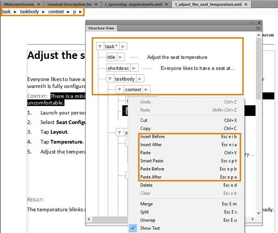Show attributes of the task element
This screenshot has height=233, width=278.
[124, 46]
